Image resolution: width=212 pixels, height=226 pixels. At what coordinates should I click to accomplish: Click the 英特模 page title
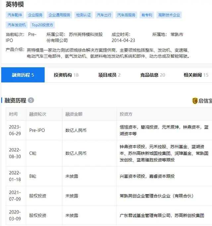[15, 4]
